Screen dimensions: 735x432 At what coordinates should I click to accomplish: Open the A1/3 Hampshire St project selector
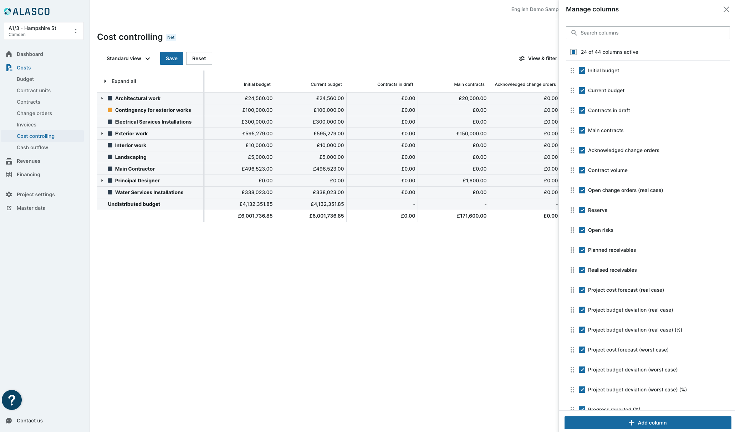pyautogui.click(x=44, y=31)
